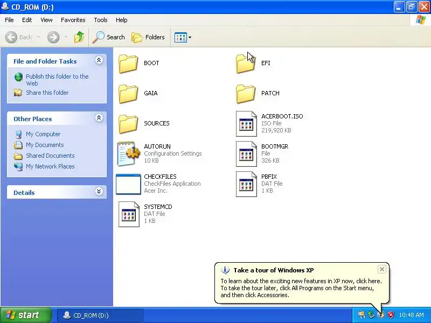Open the View menu

coord(46,20)
